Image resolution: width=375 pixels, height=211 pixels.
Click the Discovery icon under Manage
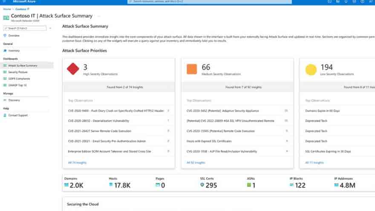pos(5,100)
